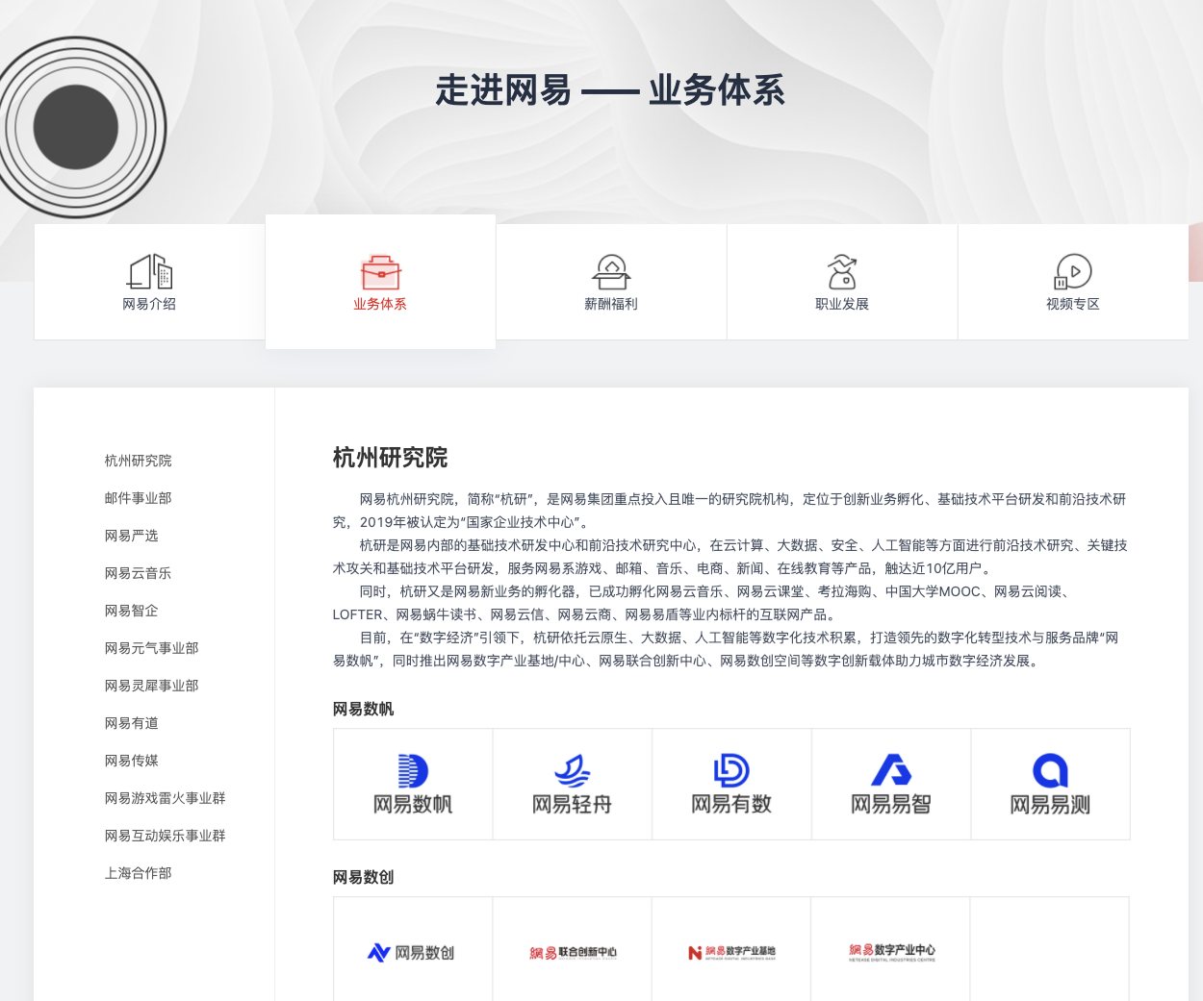Click the 网易有数 logo
Image resolution: width=1203 pixels, height=1001 pixels.
[x=731, y=783]
